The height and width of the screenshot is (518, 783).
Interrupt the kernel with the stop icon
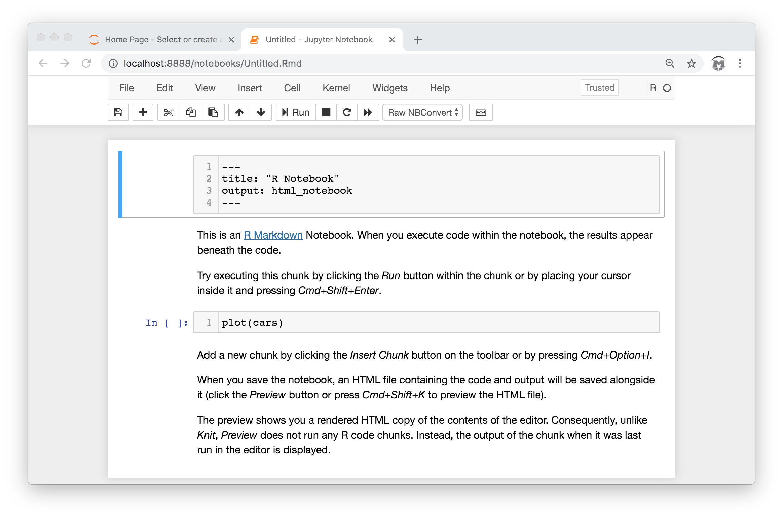326,112
